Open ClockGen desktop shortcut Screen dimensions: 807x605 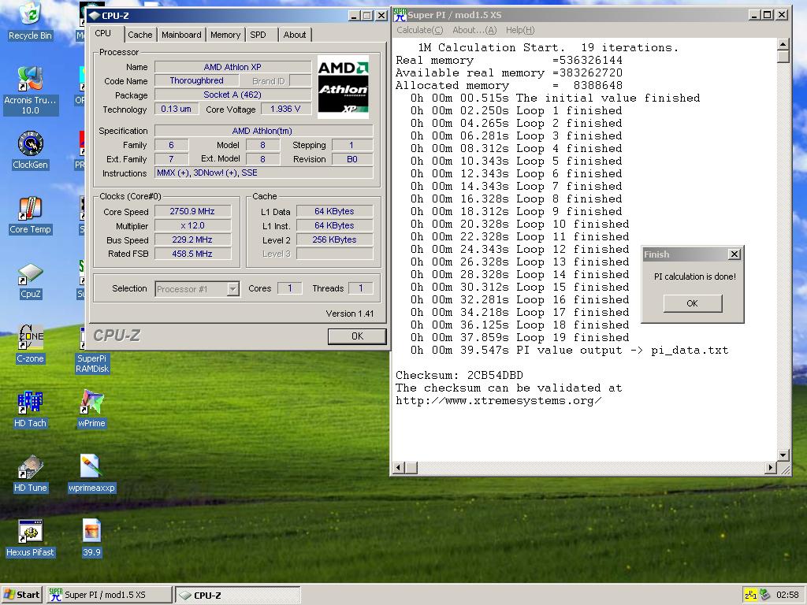(x=31, y=150)
